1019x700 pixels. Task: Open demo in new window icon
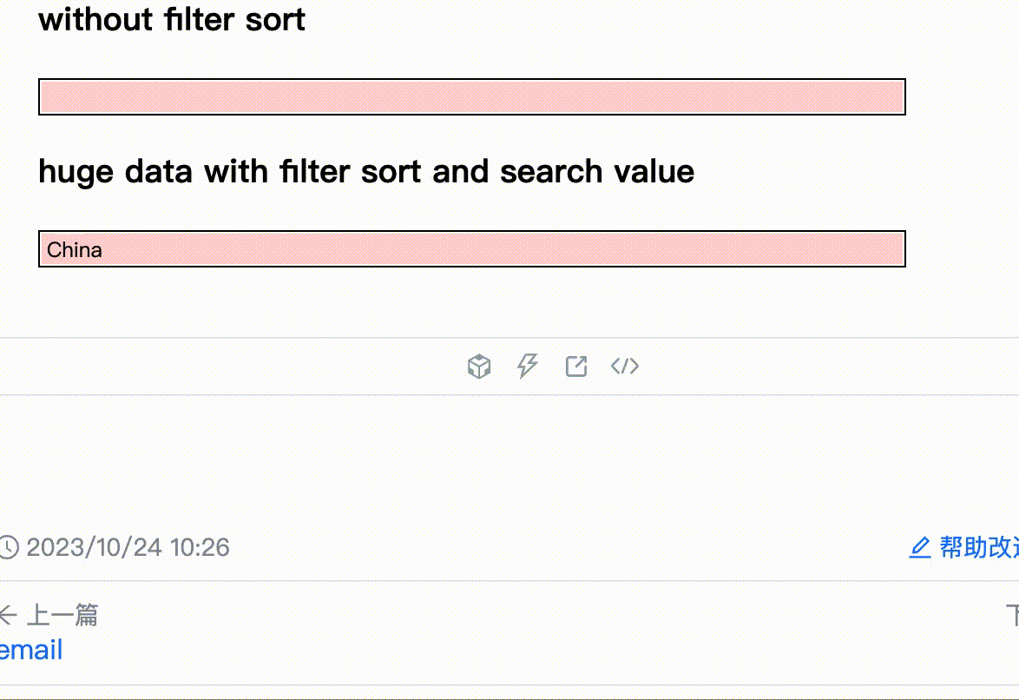tap(576, 367)
